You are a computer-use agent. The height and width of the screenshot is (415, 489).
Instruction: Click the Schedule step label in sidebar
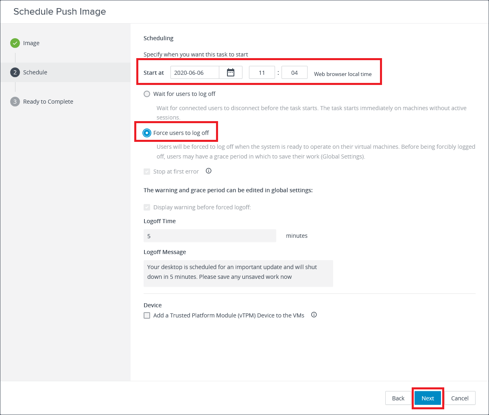[35, 72]
